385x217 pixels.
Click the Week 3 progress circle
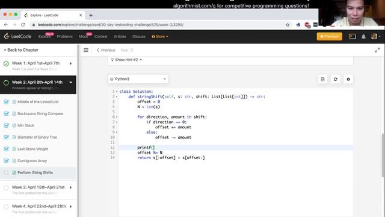point(6,187)
